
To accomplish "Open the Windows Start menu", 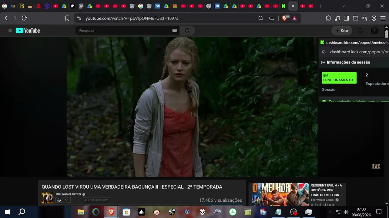I will coord(7,212).
